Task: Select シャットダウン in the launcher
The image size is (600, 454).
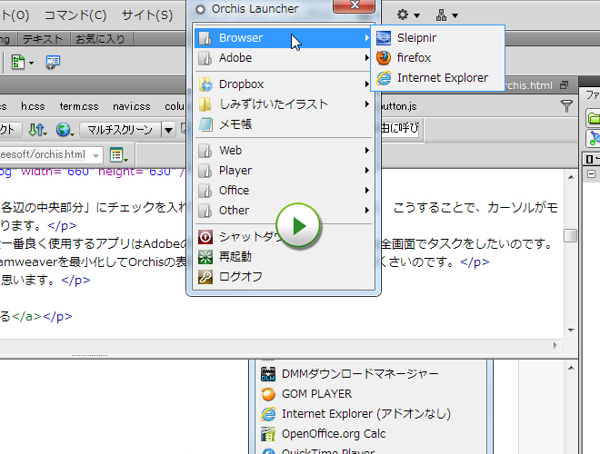Action: pyautogui.click(x=283, y=237)
